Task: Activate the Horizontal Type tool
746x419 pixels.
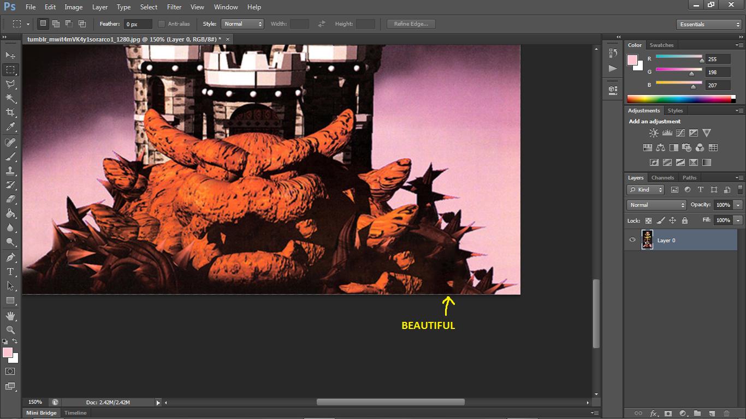Action: click(x=10, y=272)
